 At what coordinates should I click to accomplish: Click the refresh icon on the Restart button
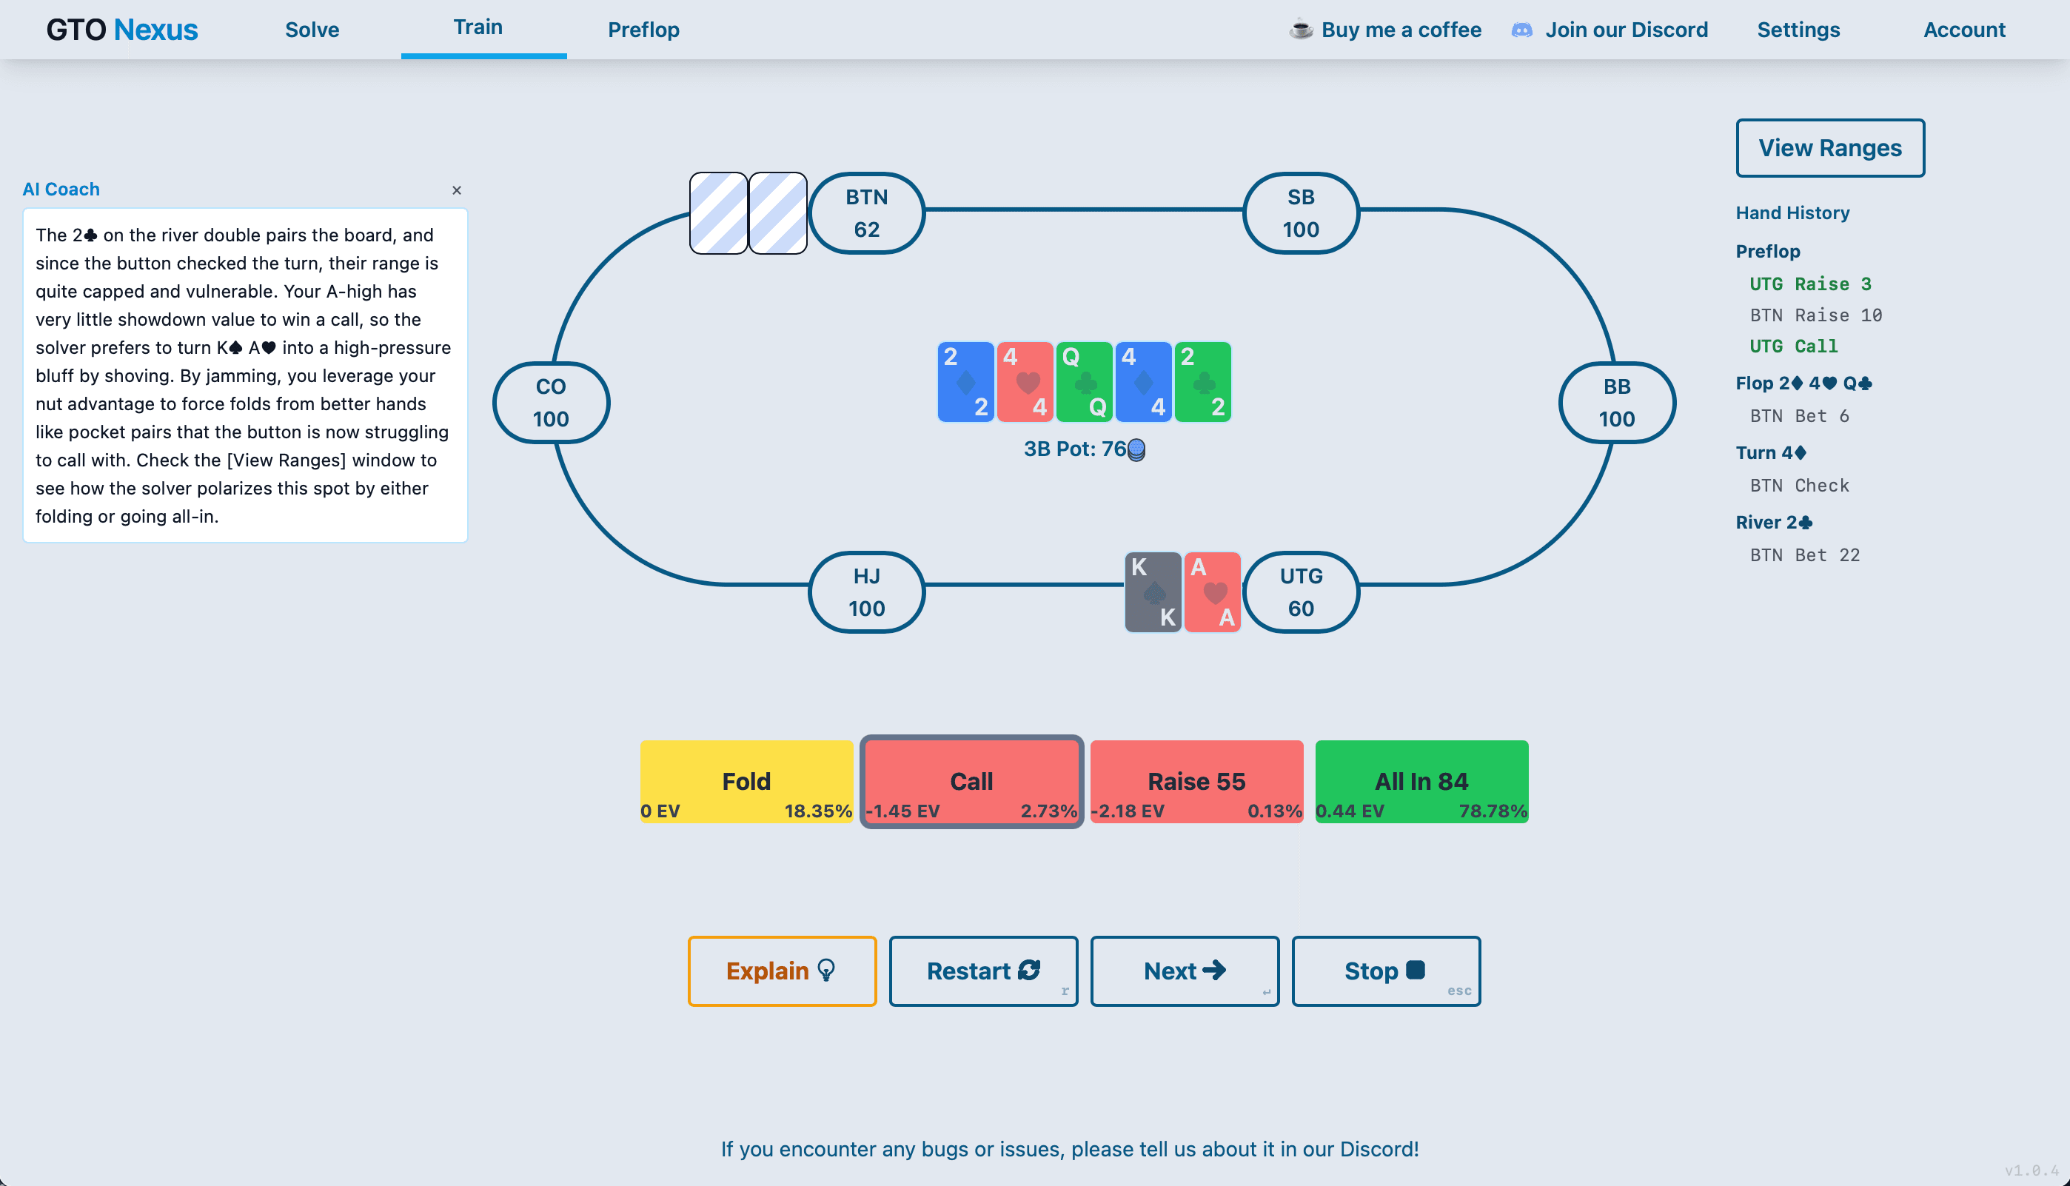1029,970
